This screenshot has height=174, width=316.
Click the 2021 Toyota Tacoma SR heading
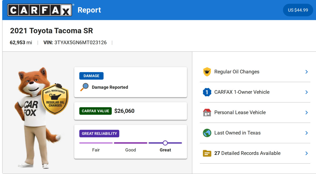click(x=51, y=31)
